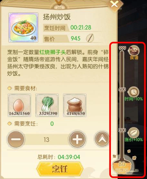Set maximum quantity with up-arrow button
The height and width of the screenshot is (179, 147).
[x=102, y=139]
